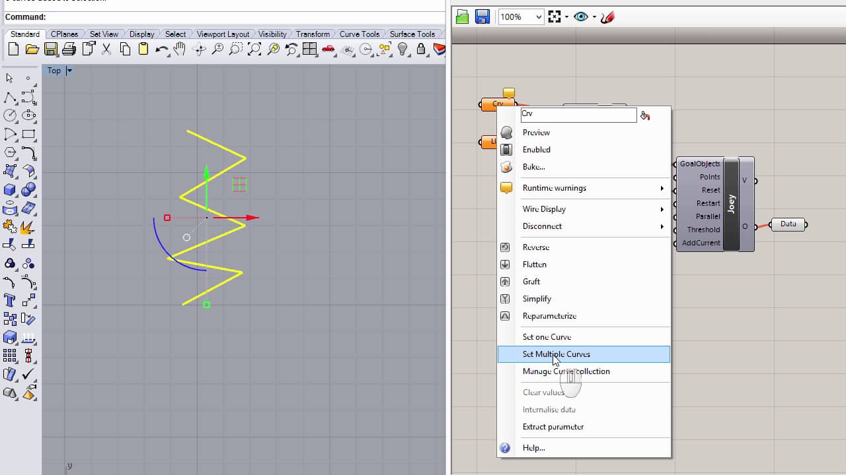Click the Print icon in Standard toolbar
The image size is (846, 475).
tap(69, 49)
